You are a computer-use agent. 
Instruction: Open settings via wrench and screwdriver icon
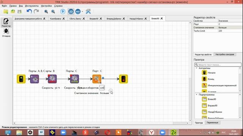click(88, 12)
